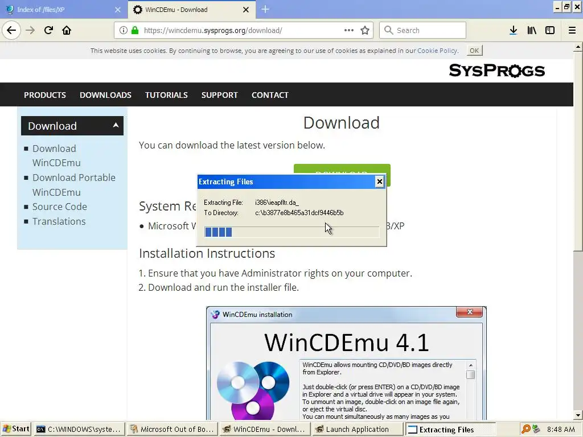Viewport: 583px width, 437px height.
Task: Close the Extracting Files dialog
Action: tap(379, 182)
